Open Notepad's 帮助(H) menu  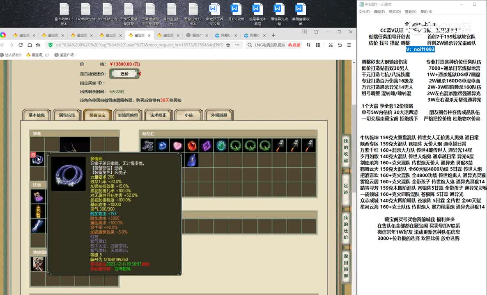click(426, 11)
